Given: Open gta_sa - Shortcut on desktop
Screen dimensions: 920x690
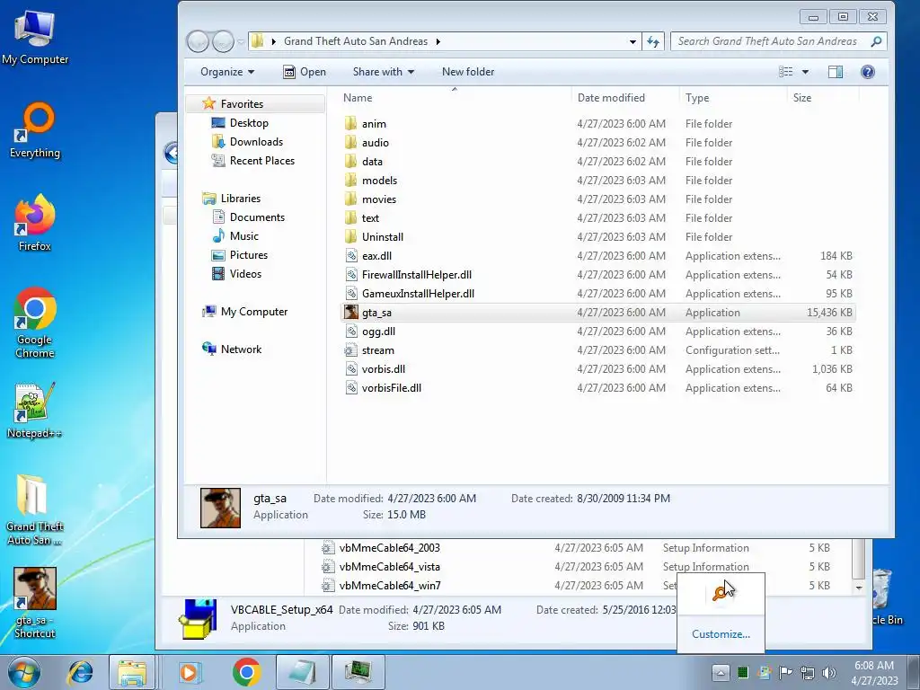Looking at the screenshot, I should [x=35, y=603].
